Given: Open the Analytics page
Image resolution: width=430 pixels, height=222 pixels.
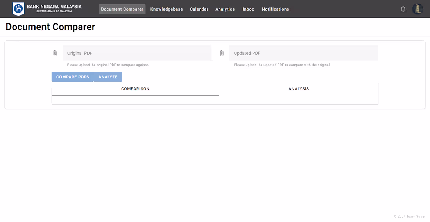Looking at the screenshot, I should 225,9.
